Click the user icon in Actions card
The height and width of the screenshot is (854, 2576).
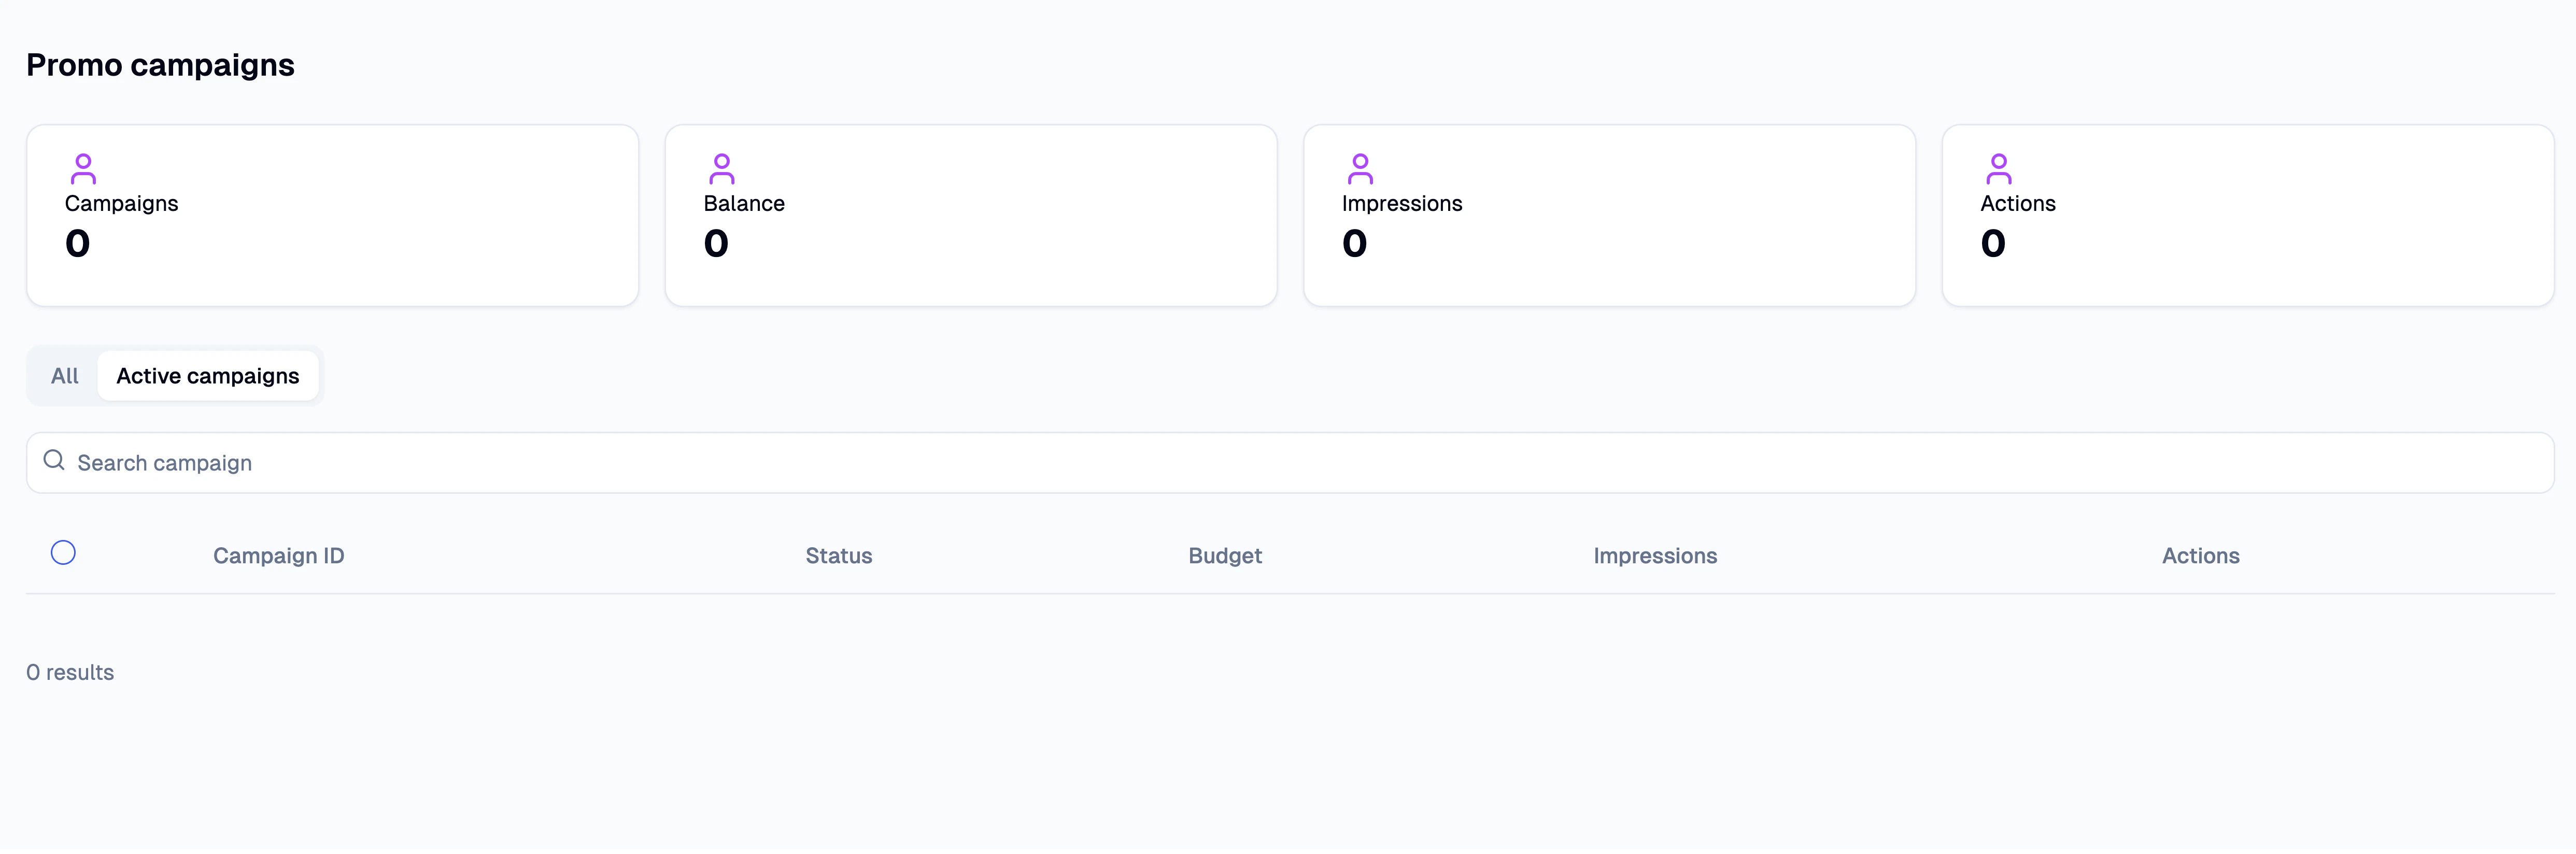click(x=1998, y=169)
